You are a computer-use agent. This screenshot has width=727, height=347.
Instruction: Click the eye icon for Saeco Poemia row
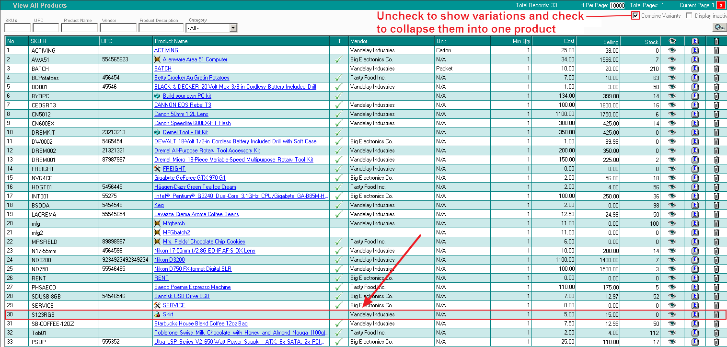tap(671, 287)
